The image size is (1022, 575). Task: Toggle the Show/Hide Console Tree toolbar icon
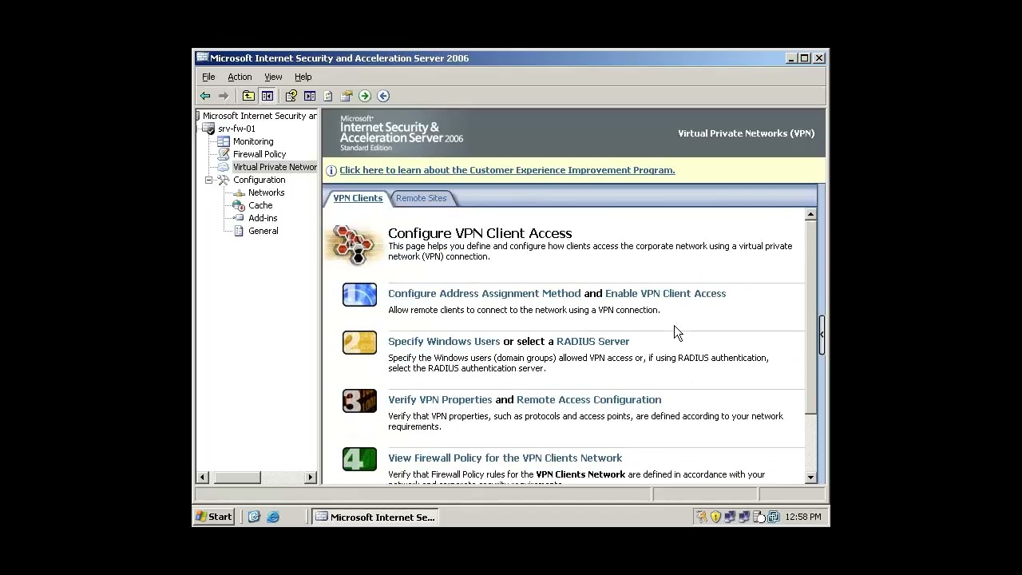tap(267, 96)
